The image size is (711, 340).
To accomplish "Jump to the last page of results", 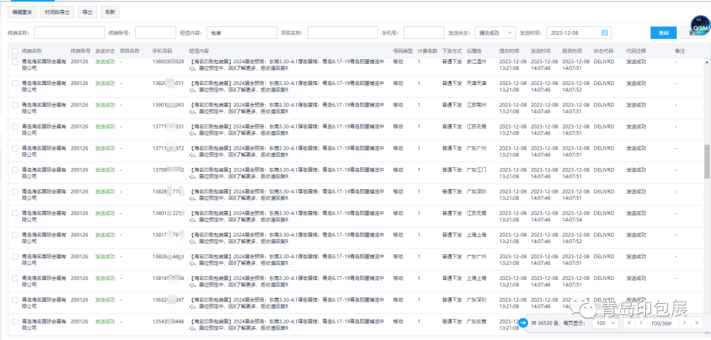I will tap(698, 323).
